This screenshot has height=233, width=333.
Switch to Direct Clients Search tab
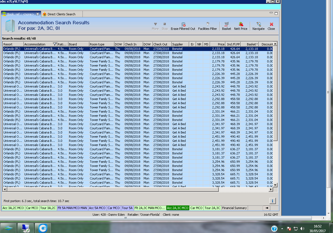click(x=62, y=14)
